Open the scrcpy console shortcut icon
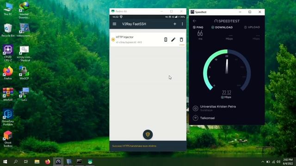Screen dimensions: 296x166 tap(24, 53)
